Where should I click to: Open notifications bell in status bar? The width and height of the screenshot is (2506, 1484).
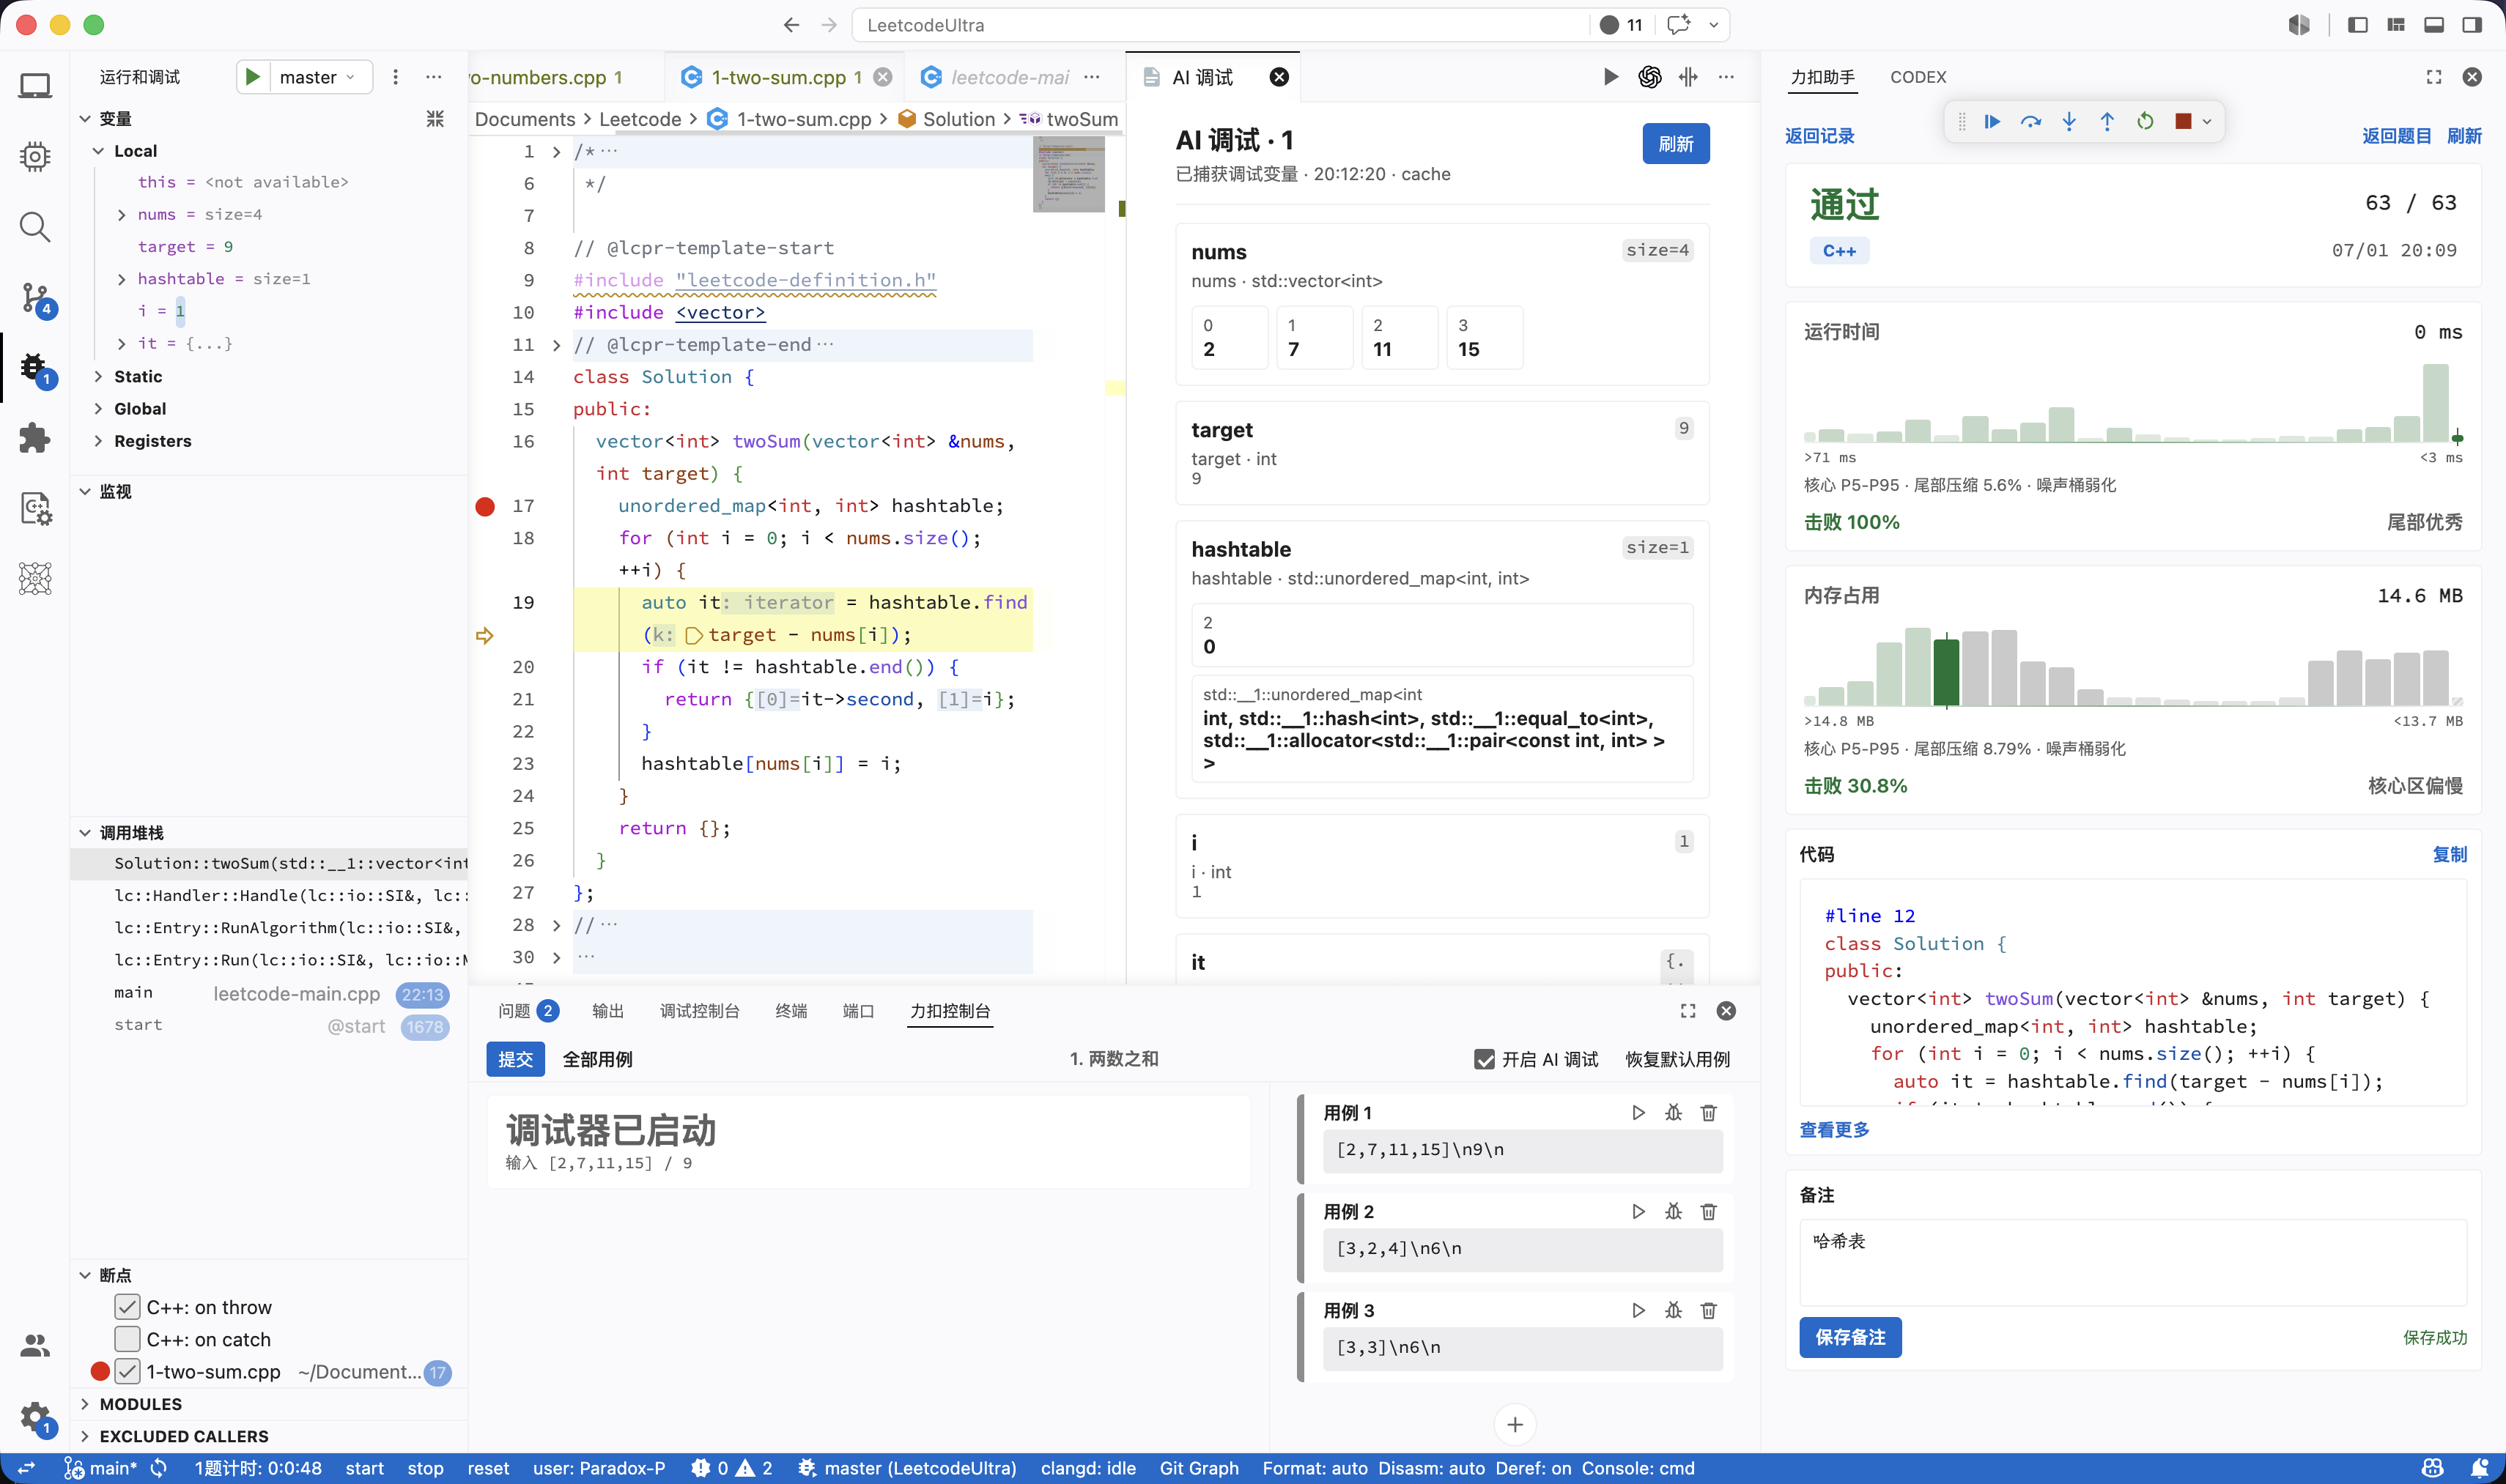pyautogui.click(x=2480, y=1468)
